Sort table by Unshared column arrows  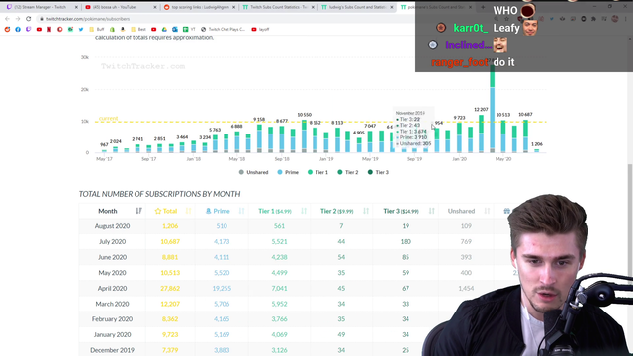(x=487, y=211)
